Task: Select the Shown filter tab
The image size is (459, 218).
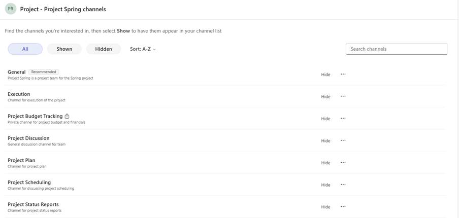Action: point(64,49)
